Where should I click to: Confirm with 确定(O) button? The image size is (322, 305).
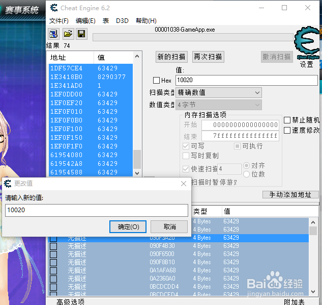click(x=128, y=227)
